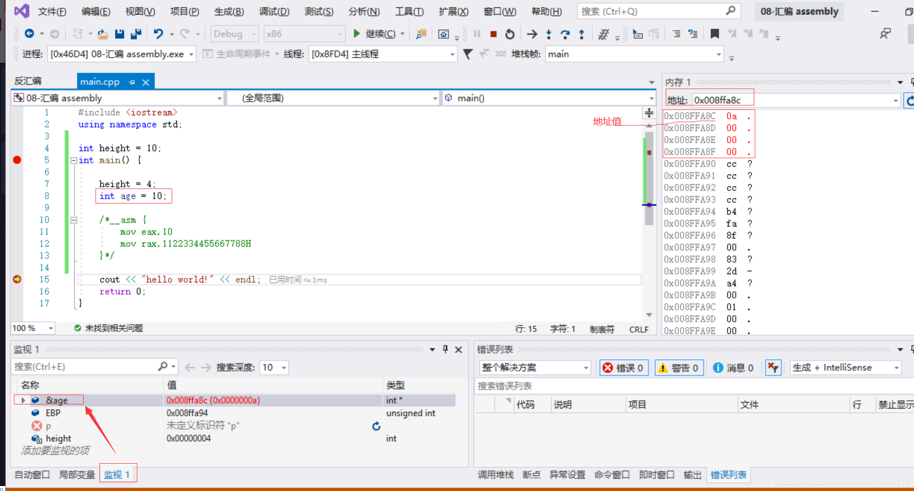Click the Continue green play icon
Image resolution: width=914 pixels, height=491 pixels.
pos(356,33)
